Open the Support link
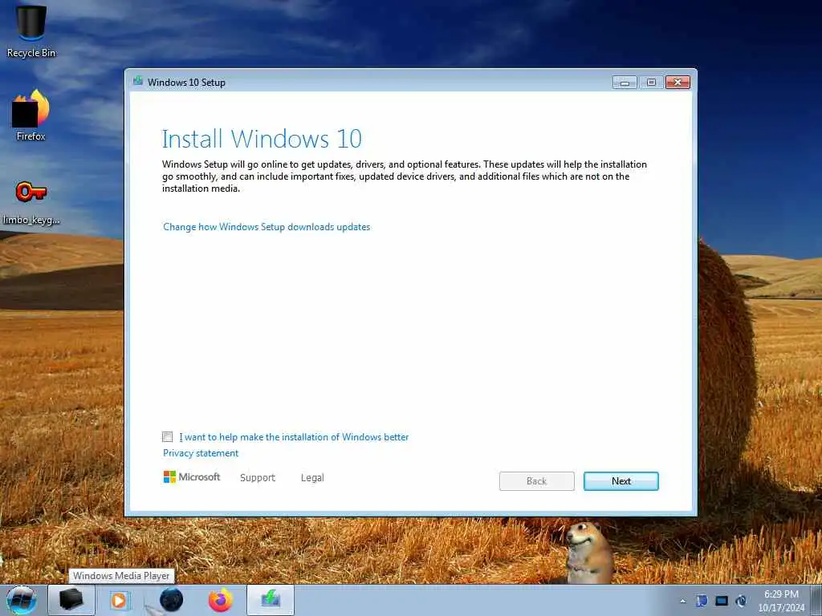This screenshot has height=616, width=822. pyautogui.click(x=258, y=478)
